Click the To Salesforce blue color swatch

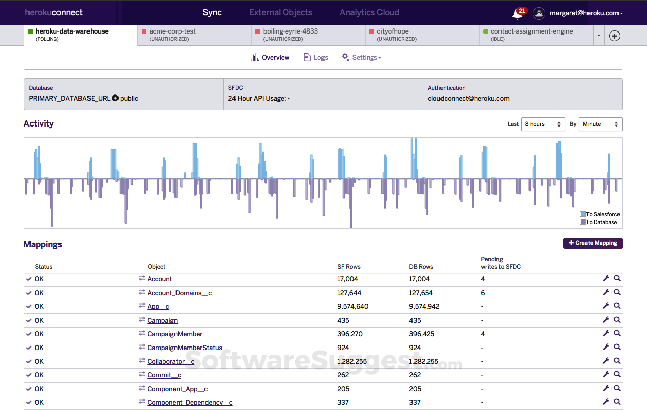point(583,214)
